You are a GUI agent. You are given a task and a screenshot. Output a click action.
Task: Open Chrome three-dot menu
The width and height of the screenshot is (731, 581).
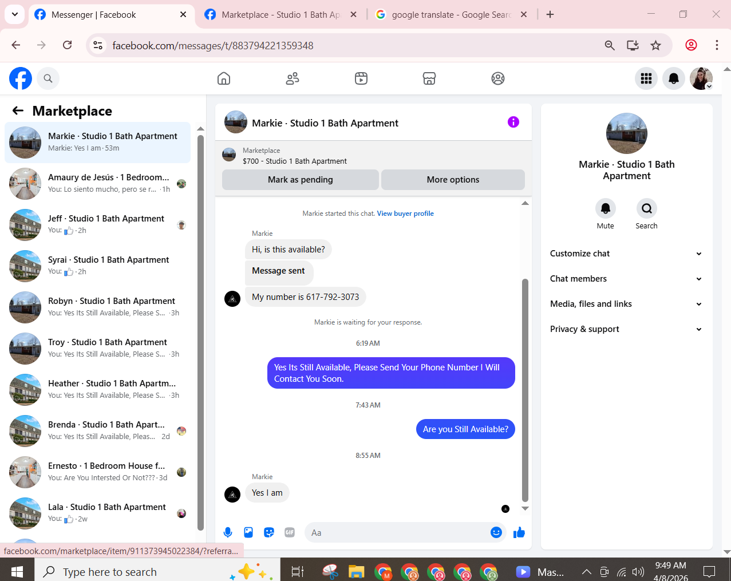coord(717,45)
